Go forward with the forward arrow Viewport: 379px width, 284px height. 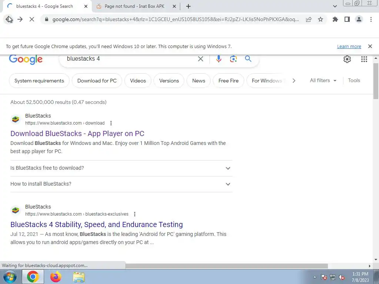tap(20, 19)
